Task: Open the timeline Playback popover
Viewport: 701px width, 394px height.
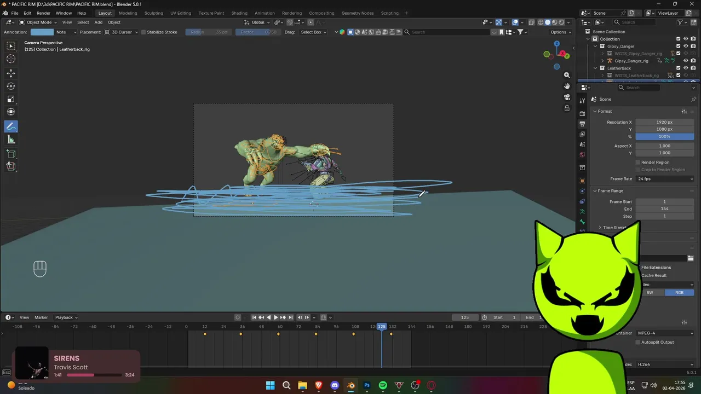Action: 66,317
